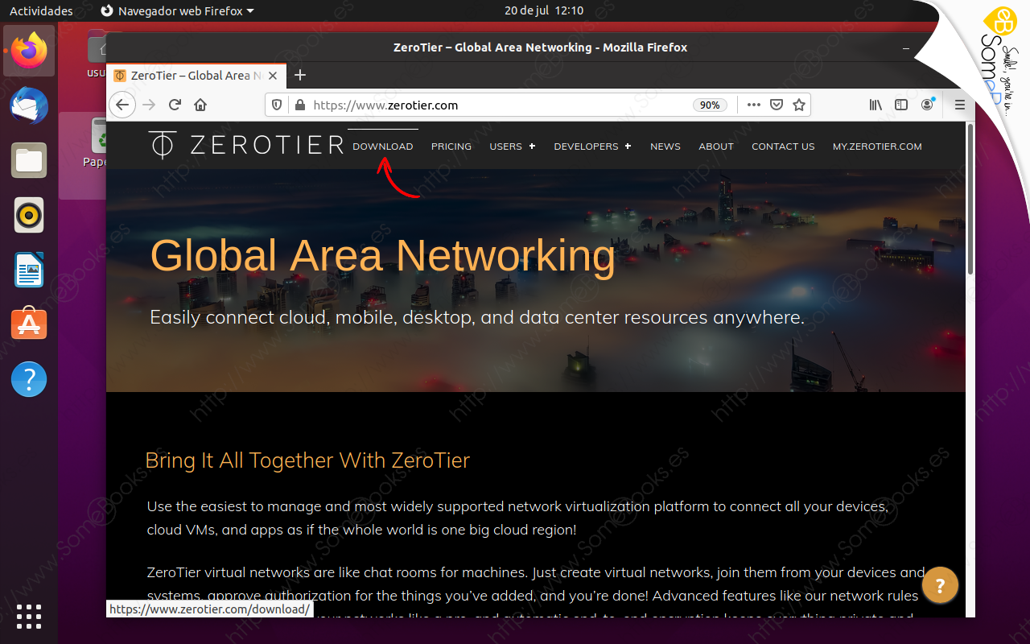Open the Firefox hamburger menu

960,105
